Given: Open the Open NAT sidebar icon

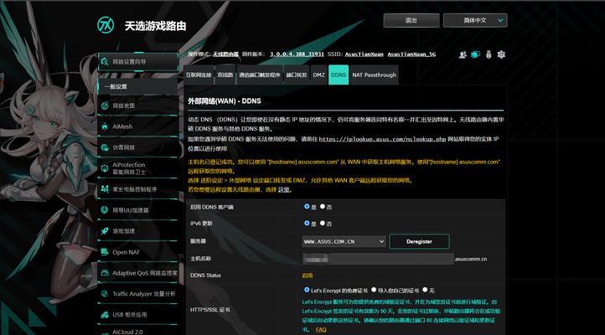Looking at the screenshot, I should tap(105, 252).
